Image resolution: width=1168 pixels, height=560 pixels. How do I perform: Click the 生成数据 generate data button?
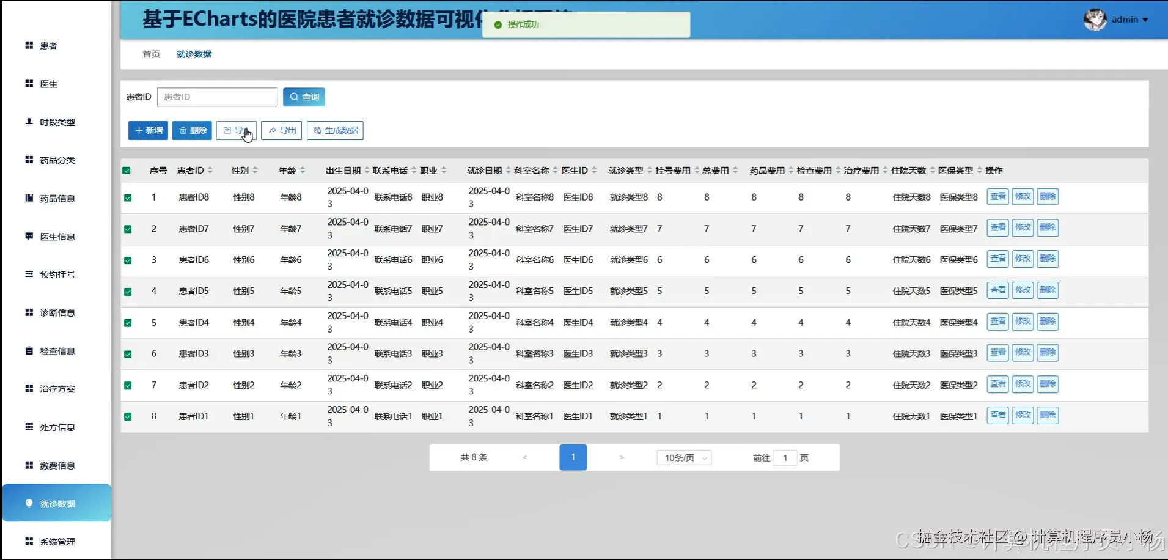tap(335, 130)
